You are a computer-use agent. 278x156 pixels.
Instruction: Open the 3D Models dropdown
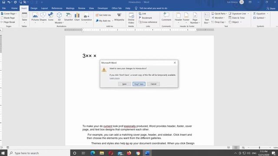point(59,18)
